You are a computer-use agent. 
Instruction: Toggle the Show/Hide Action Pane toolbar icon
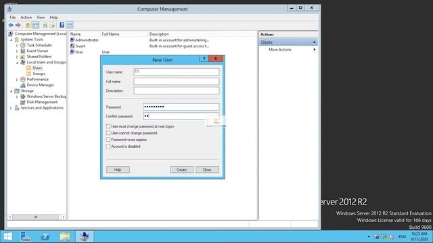pos(70,26)
